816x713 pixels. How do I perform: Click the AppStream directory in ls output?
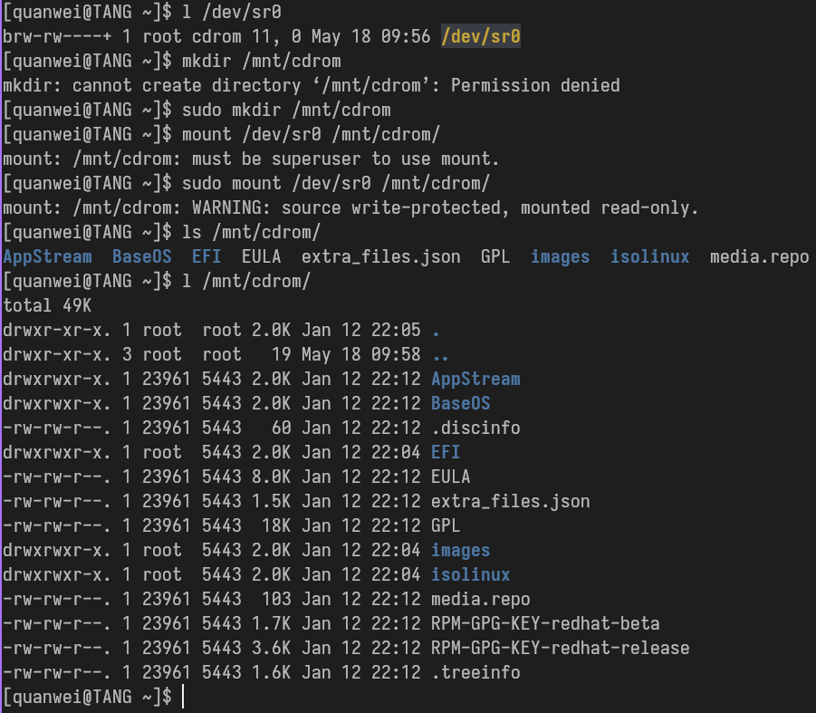(47, 256)
